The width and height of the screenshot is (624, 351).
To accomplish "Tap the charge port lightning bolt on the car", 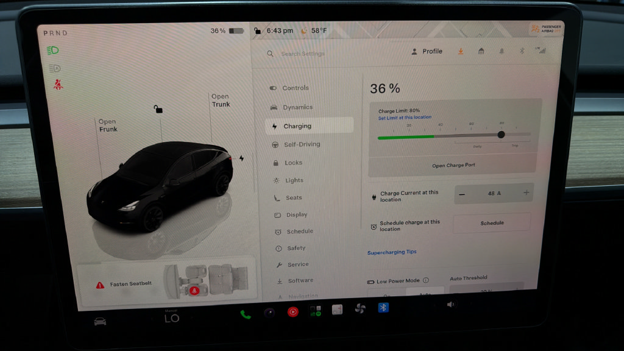I will 241,158.
